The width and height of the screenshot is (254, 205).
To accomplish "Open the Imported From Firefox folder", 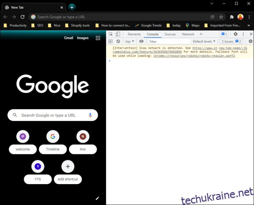I will click(x=222, y=25).
